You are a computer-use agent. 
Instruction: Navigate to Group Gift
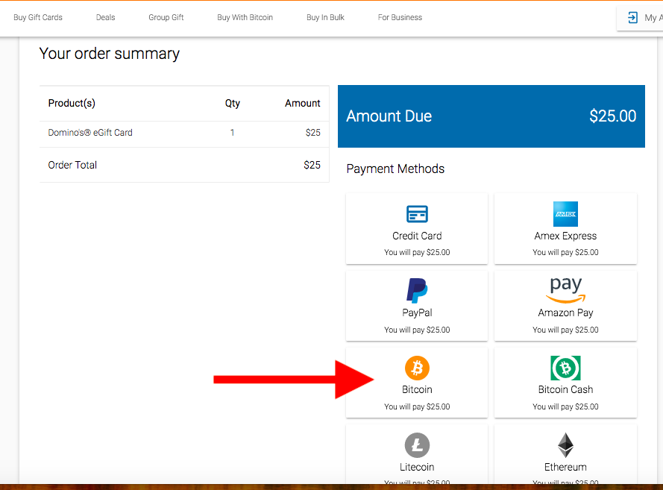click(x=166, y=17)
